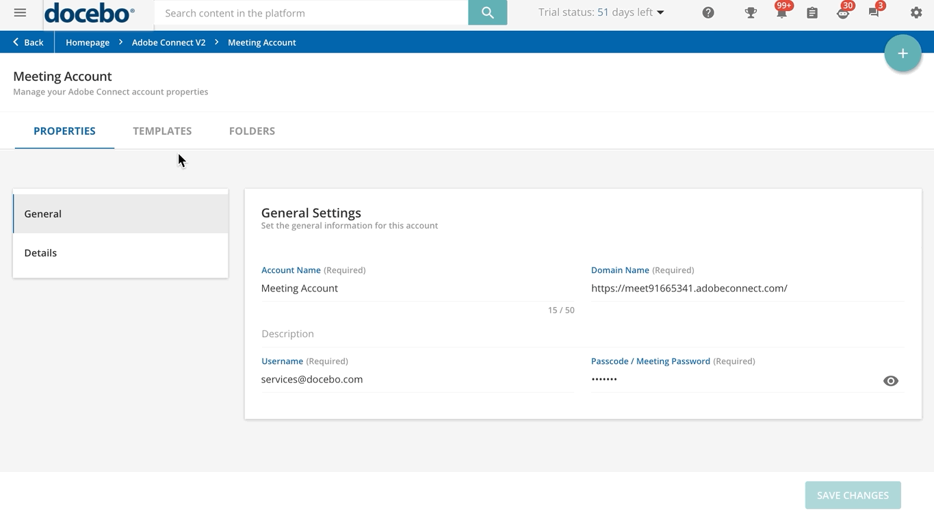Screen dimensions: 934x511
Task: Click the Set the general information subtitle
Action: (x=350, y=226)
